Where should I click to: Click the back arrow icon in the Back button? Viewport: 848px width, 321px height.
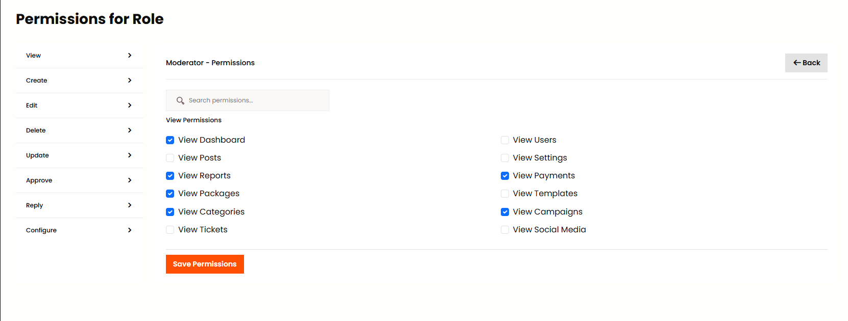coord(797,62)
